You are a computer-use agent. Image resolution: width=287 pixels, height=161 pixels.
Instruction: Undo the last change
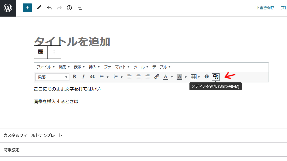49,8
